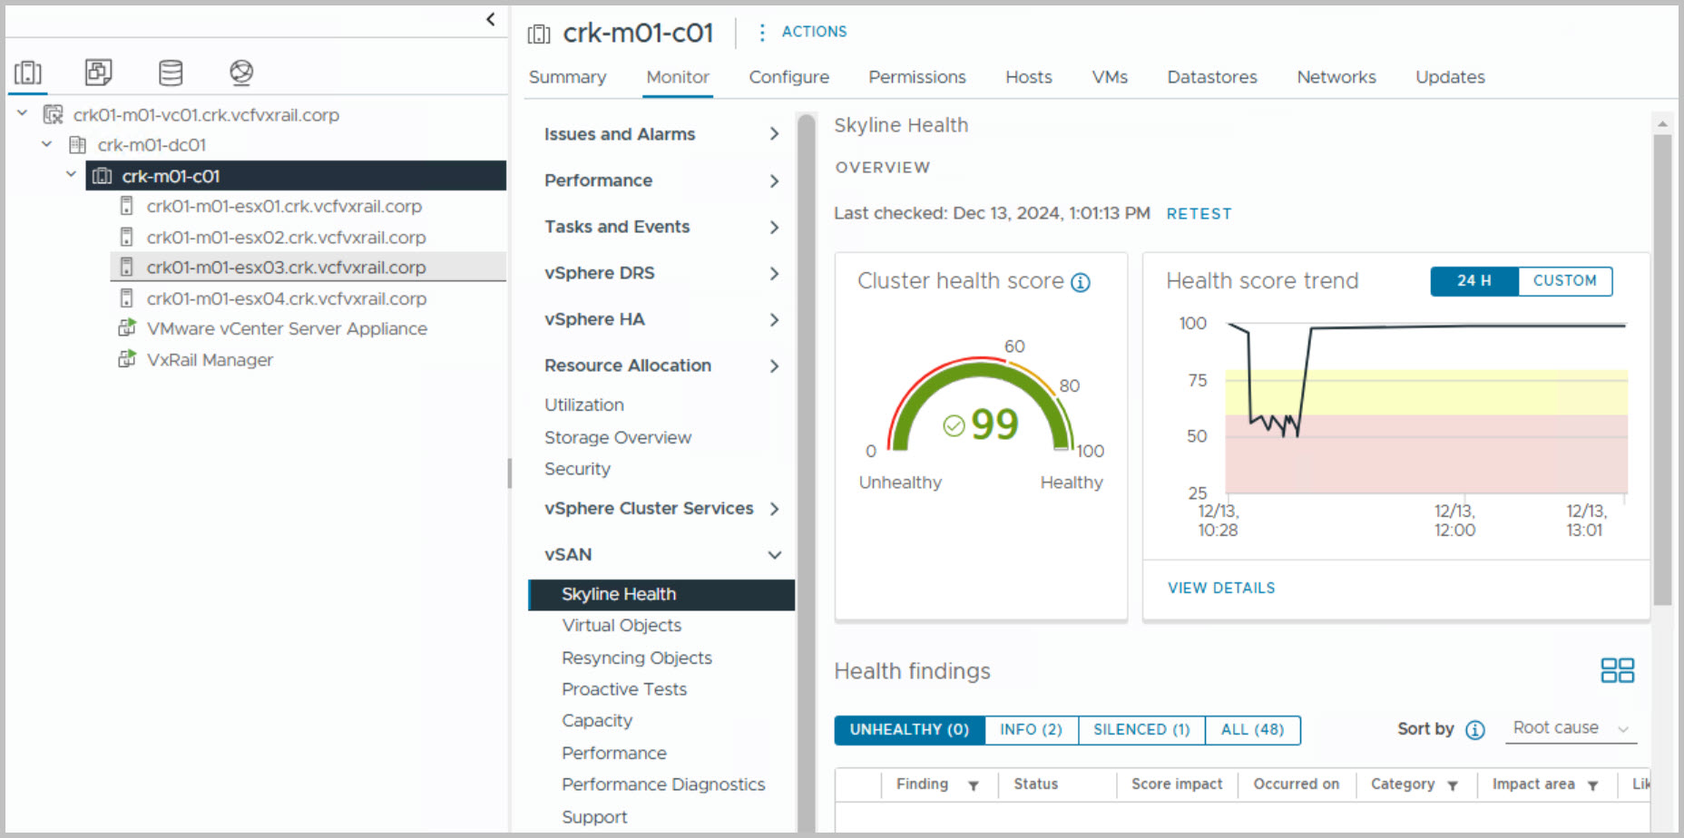Screen dimensions: 1684x838
Task: Open the Root cause sort dropdown
Action: tap(1570, 728)
